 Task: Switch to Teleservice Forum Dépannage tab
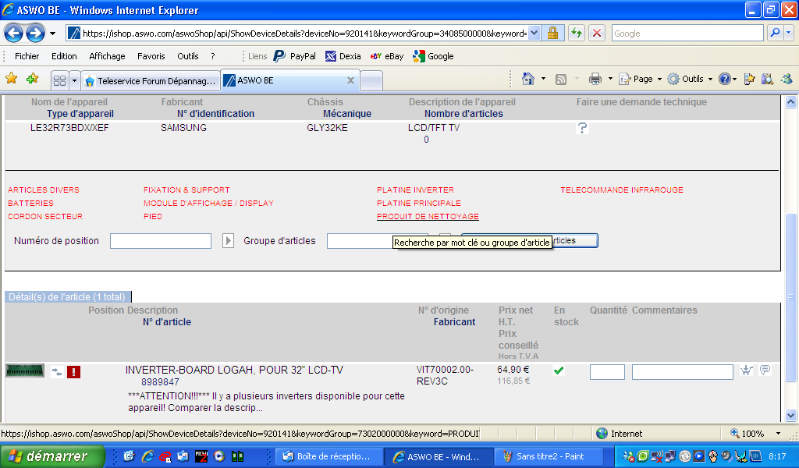(x=151, y=81)
